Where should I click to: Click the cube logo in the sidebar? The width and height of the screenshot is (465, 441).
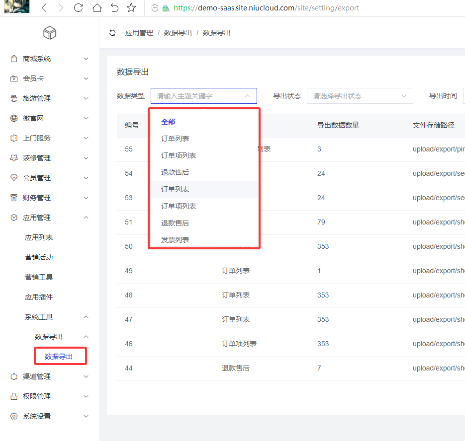coord(50,33)
